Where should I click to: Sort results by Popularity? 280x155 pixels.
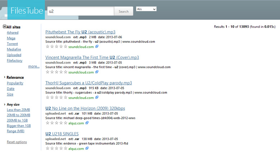(15, 83)
